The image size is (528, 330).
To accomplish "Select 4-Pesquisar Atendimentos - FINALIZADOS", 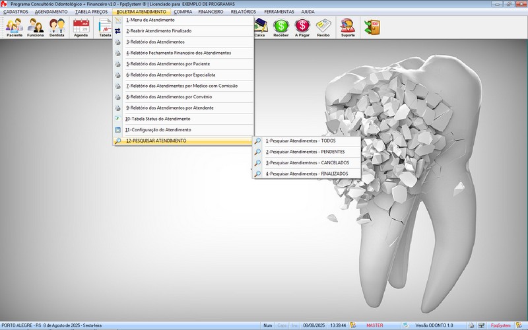I will coord(306,174).
